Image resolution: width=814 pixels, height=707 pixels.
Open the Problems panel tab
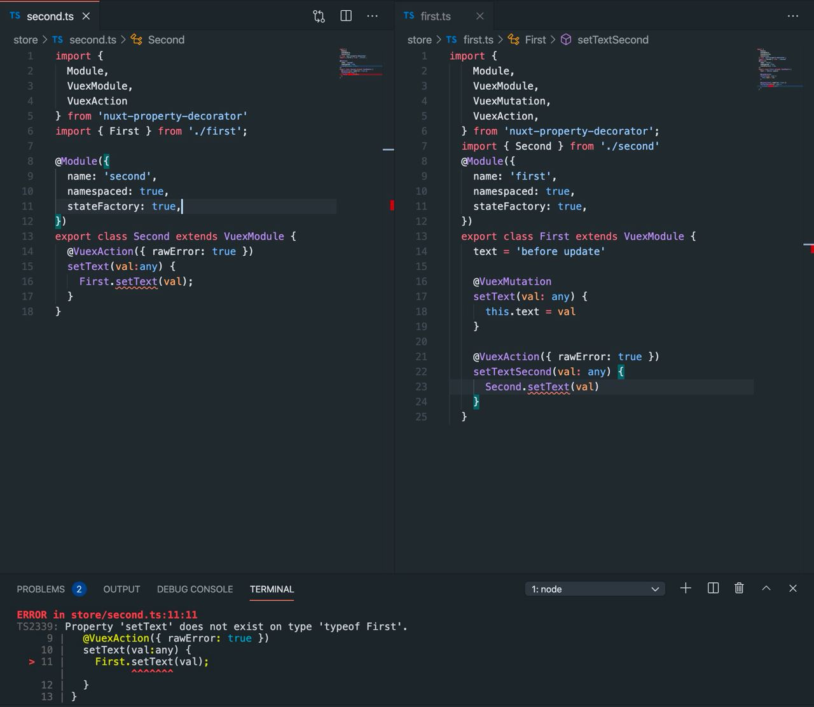coord(41,589)
